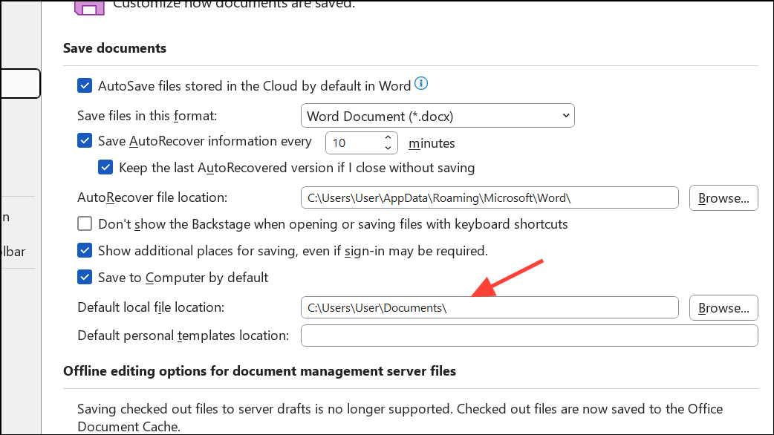
Task: Increase AutoRecover minutes with up arrow
Action: coord(388,137)
